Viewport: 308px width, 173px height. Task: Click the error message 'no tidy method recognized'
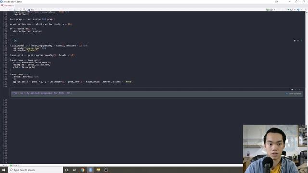click(41, 93)
